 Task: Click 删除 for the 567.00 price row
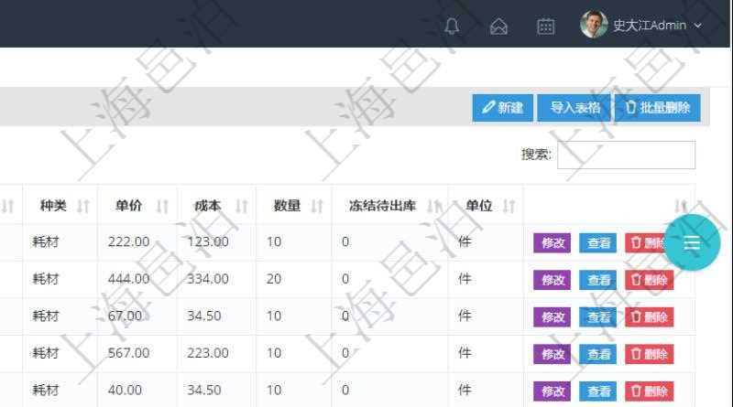[650, 354]
